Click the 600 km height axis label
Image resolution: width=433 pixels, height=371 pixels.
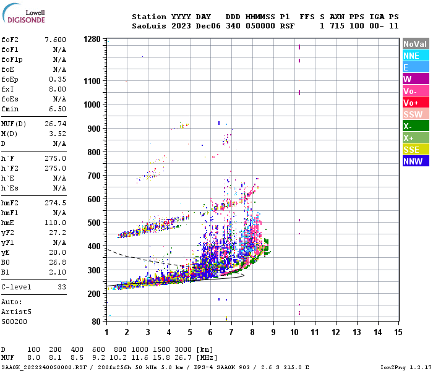click(x=94, y=199)
